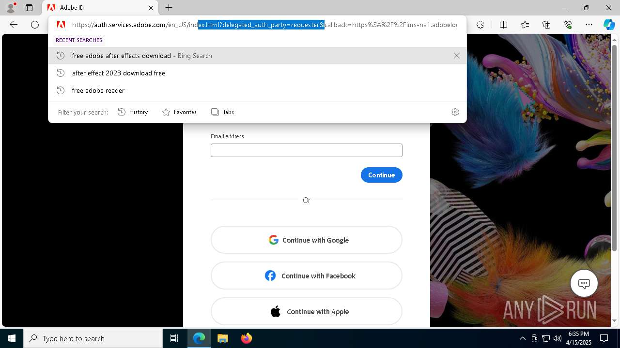Image resolution: width=620 pixels, height=348 pixels.
Task: Filter search by Tabs
Action: [x=222, y=112]
